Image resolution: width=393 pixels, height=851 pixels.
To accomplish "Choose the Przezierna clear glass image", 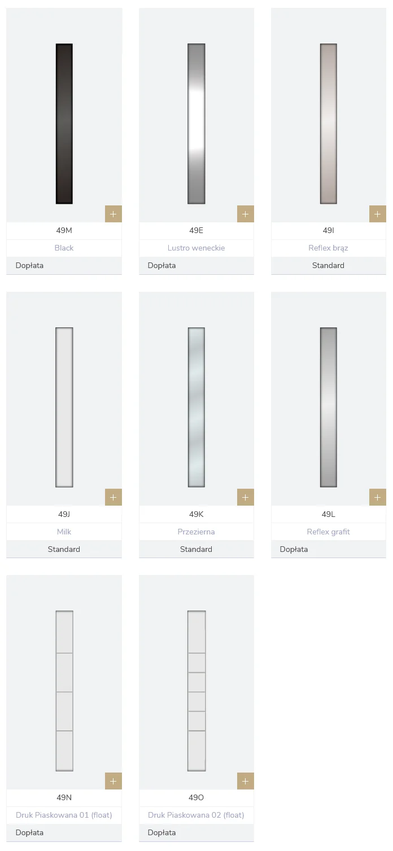I will [x=197, y=407].
